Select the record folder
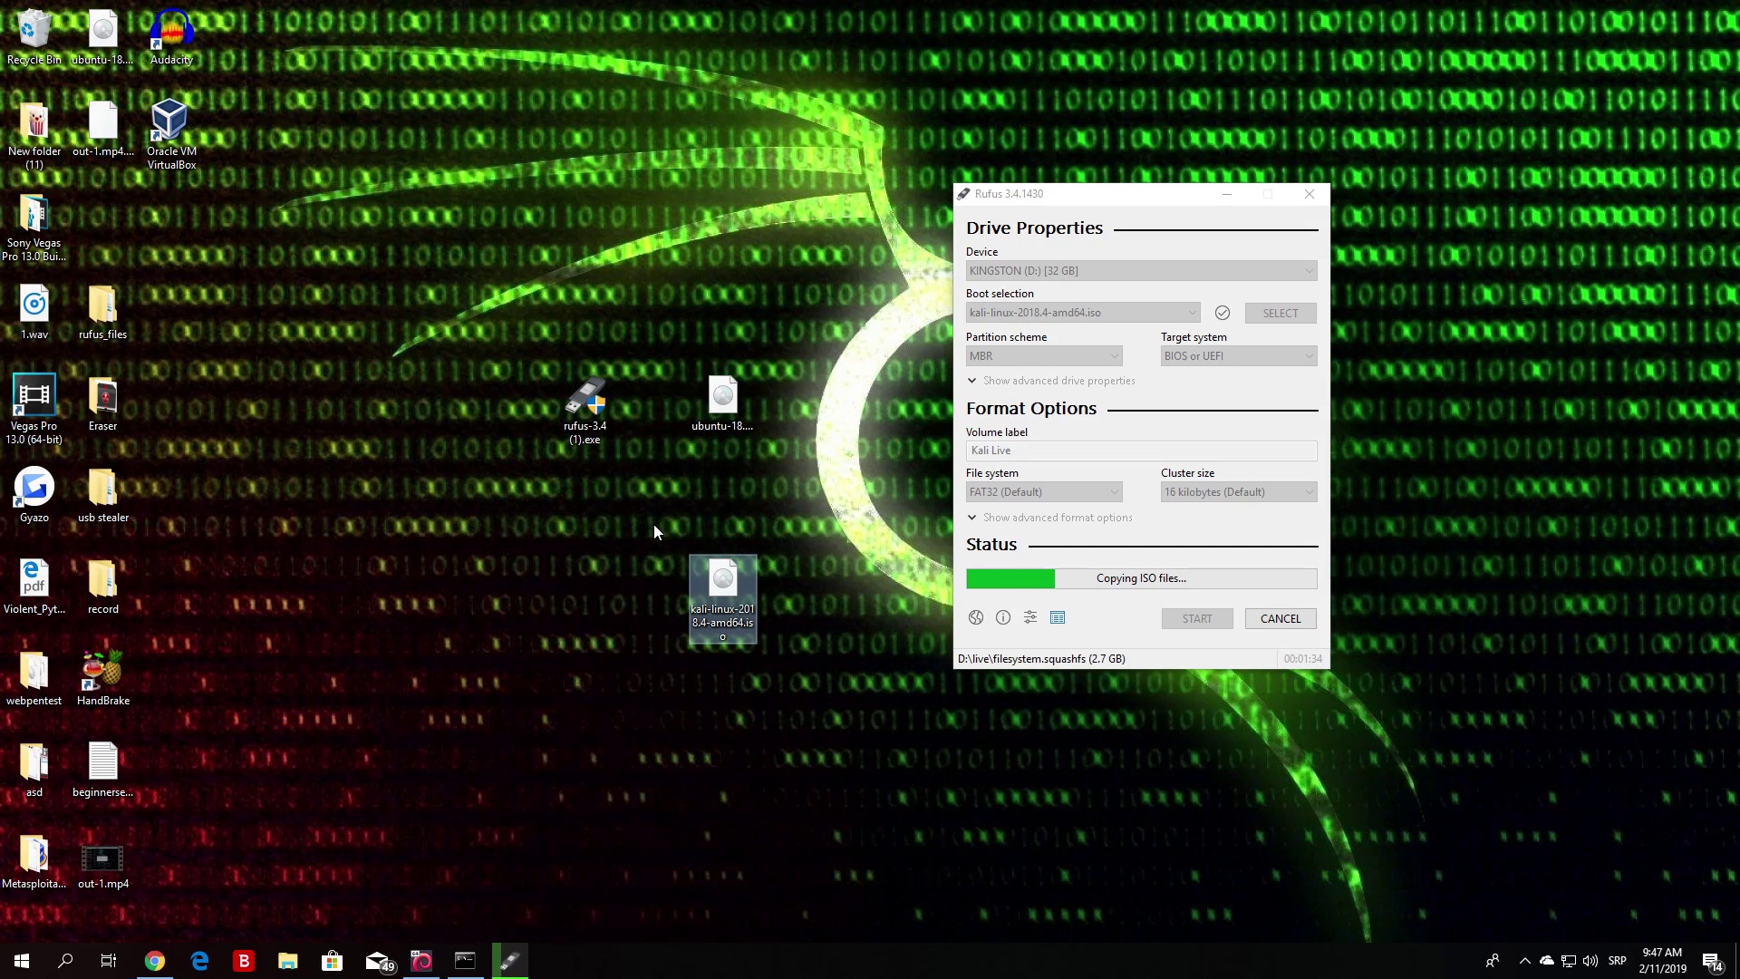Screen dimensions: 1740x979 (102, 587)
